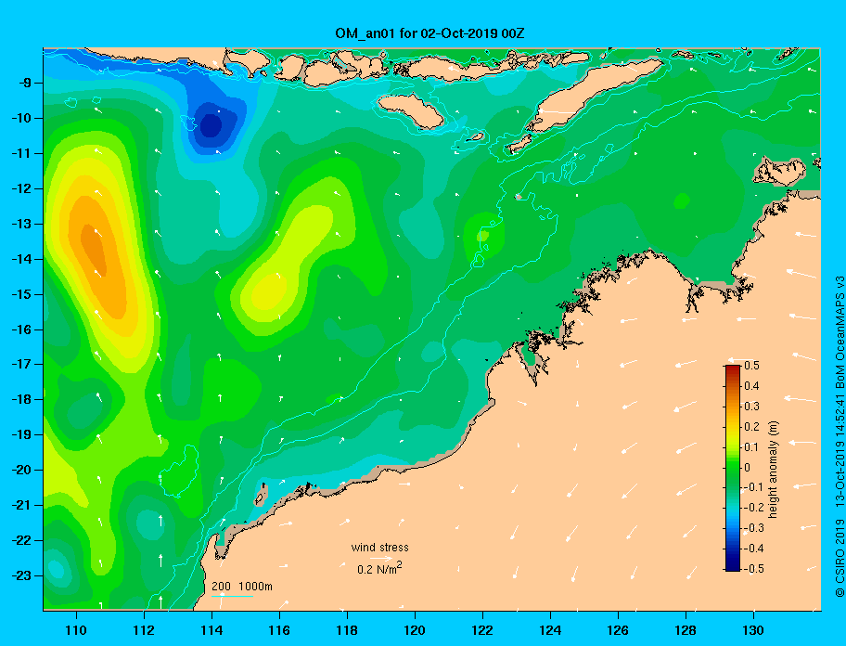Click the color bar value '0.3'
This screenshot has width=846, height=646.
point(751,407)
